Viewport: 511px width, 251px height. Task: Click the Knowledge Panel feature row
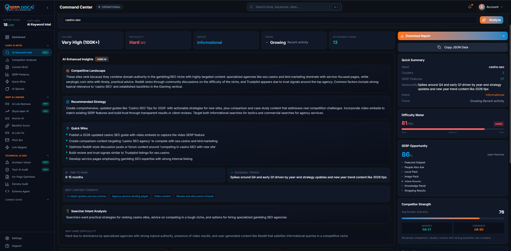(x=414, y=186)
